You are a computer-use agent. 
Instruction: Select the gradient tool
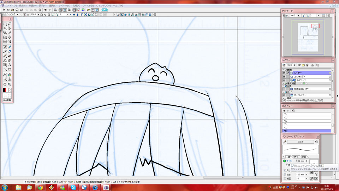(x=5, y=65)
